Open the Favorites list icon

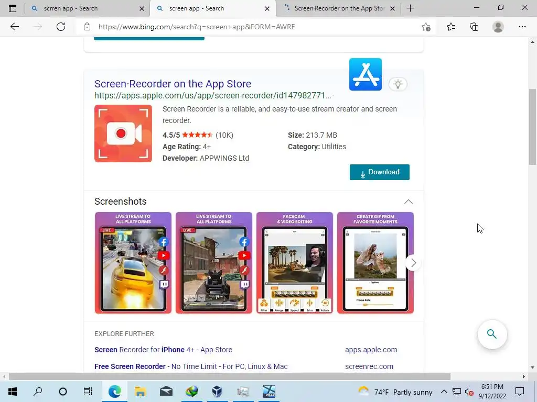[x=450, y=27]
